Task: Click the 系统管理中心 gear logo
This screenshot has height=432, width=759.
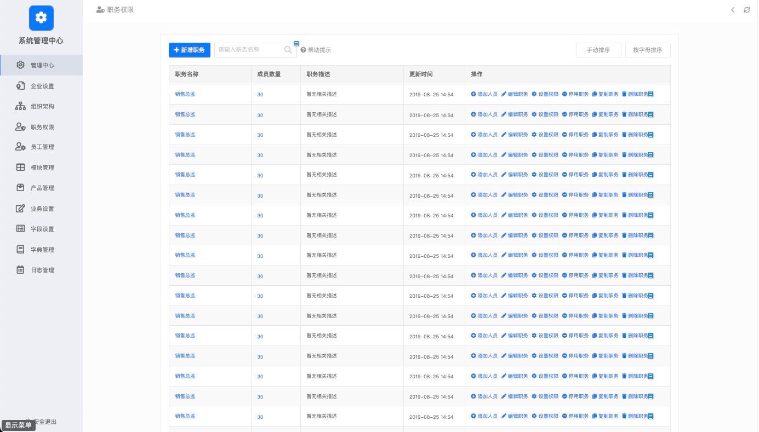Action: tap(41, 18)
